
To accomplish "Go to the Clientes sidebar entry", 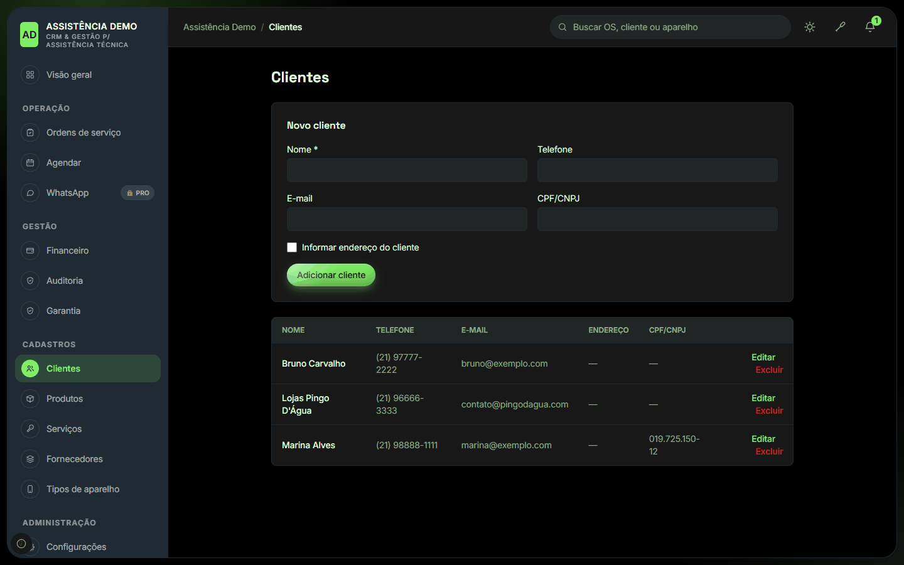I will pos(88,369).
